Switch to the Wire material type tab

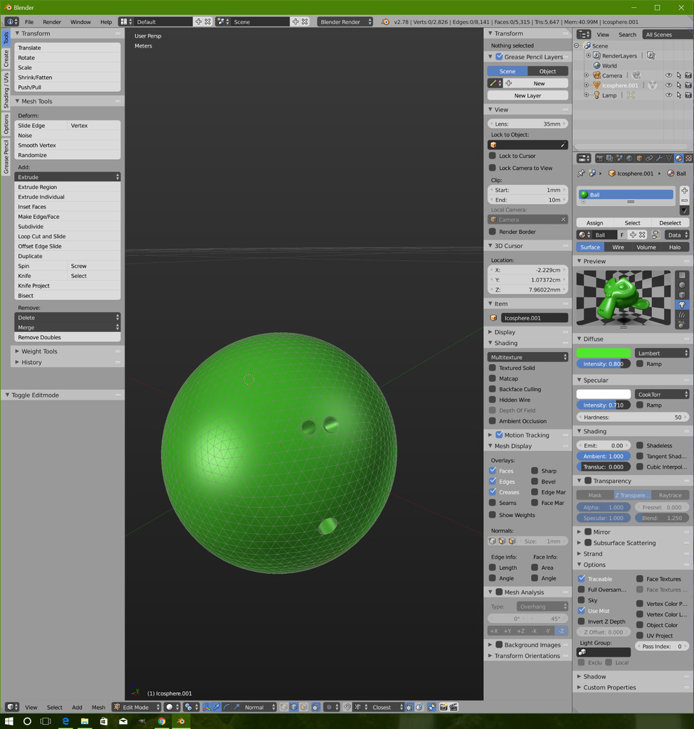pyautogui.click(x=618, y=248)
